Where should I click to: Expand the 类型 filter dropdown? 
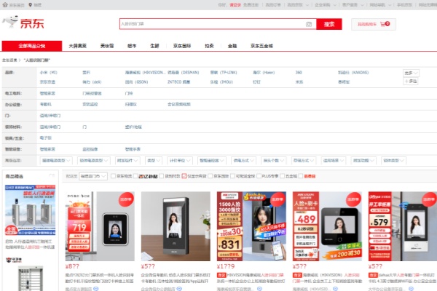coord(153,161)
